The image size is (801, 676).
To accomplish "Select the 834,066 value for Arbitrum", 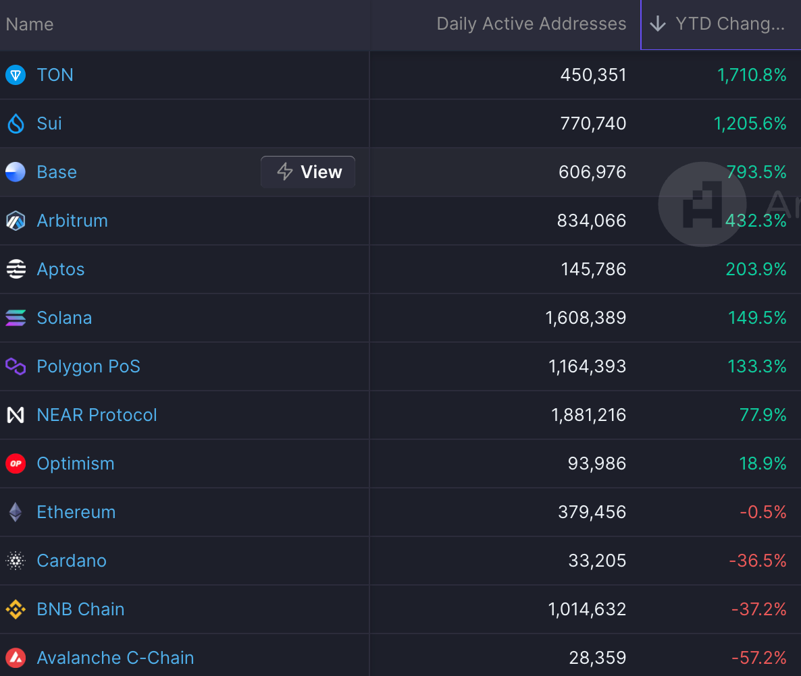I will pyautogui.click(x=592, y=221).
